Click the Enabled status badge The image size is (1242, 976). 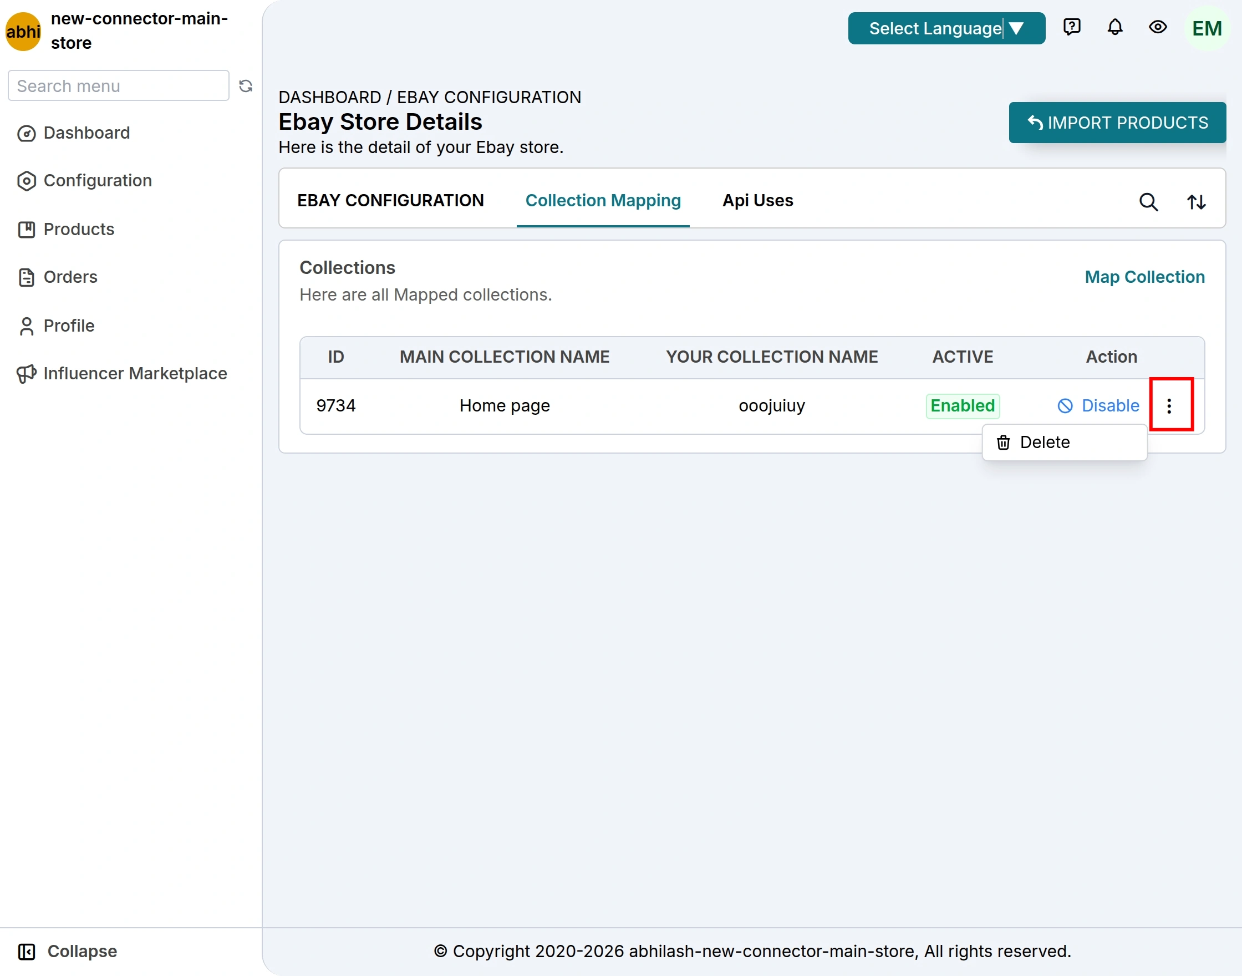pos(963,406)
